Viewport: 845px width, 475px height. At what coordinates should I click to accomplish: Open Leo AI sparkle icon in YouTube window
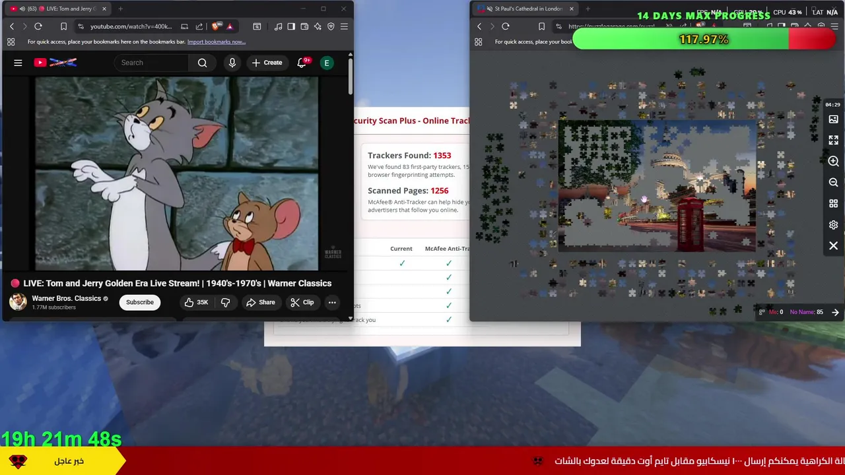[318, 26]
